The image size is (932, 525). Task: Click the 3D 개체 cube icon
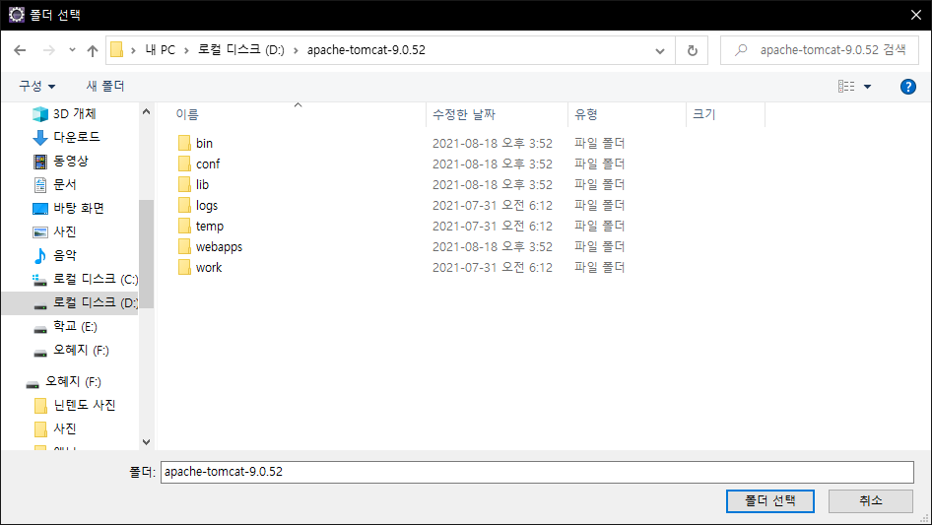pyautogui.click(x=39, y=114)
